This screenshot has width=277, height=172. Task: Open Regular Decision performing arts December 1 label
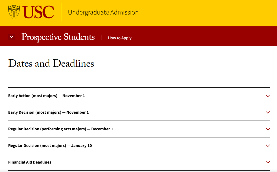coord(60,129)
